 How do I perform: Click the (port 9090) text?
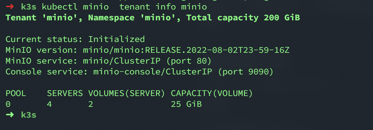(245, 72)
